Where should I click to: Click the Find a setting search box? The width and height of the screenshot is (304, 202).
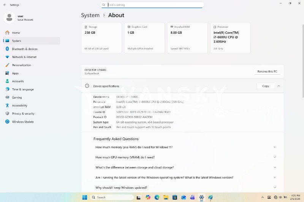tap(152, 5)
